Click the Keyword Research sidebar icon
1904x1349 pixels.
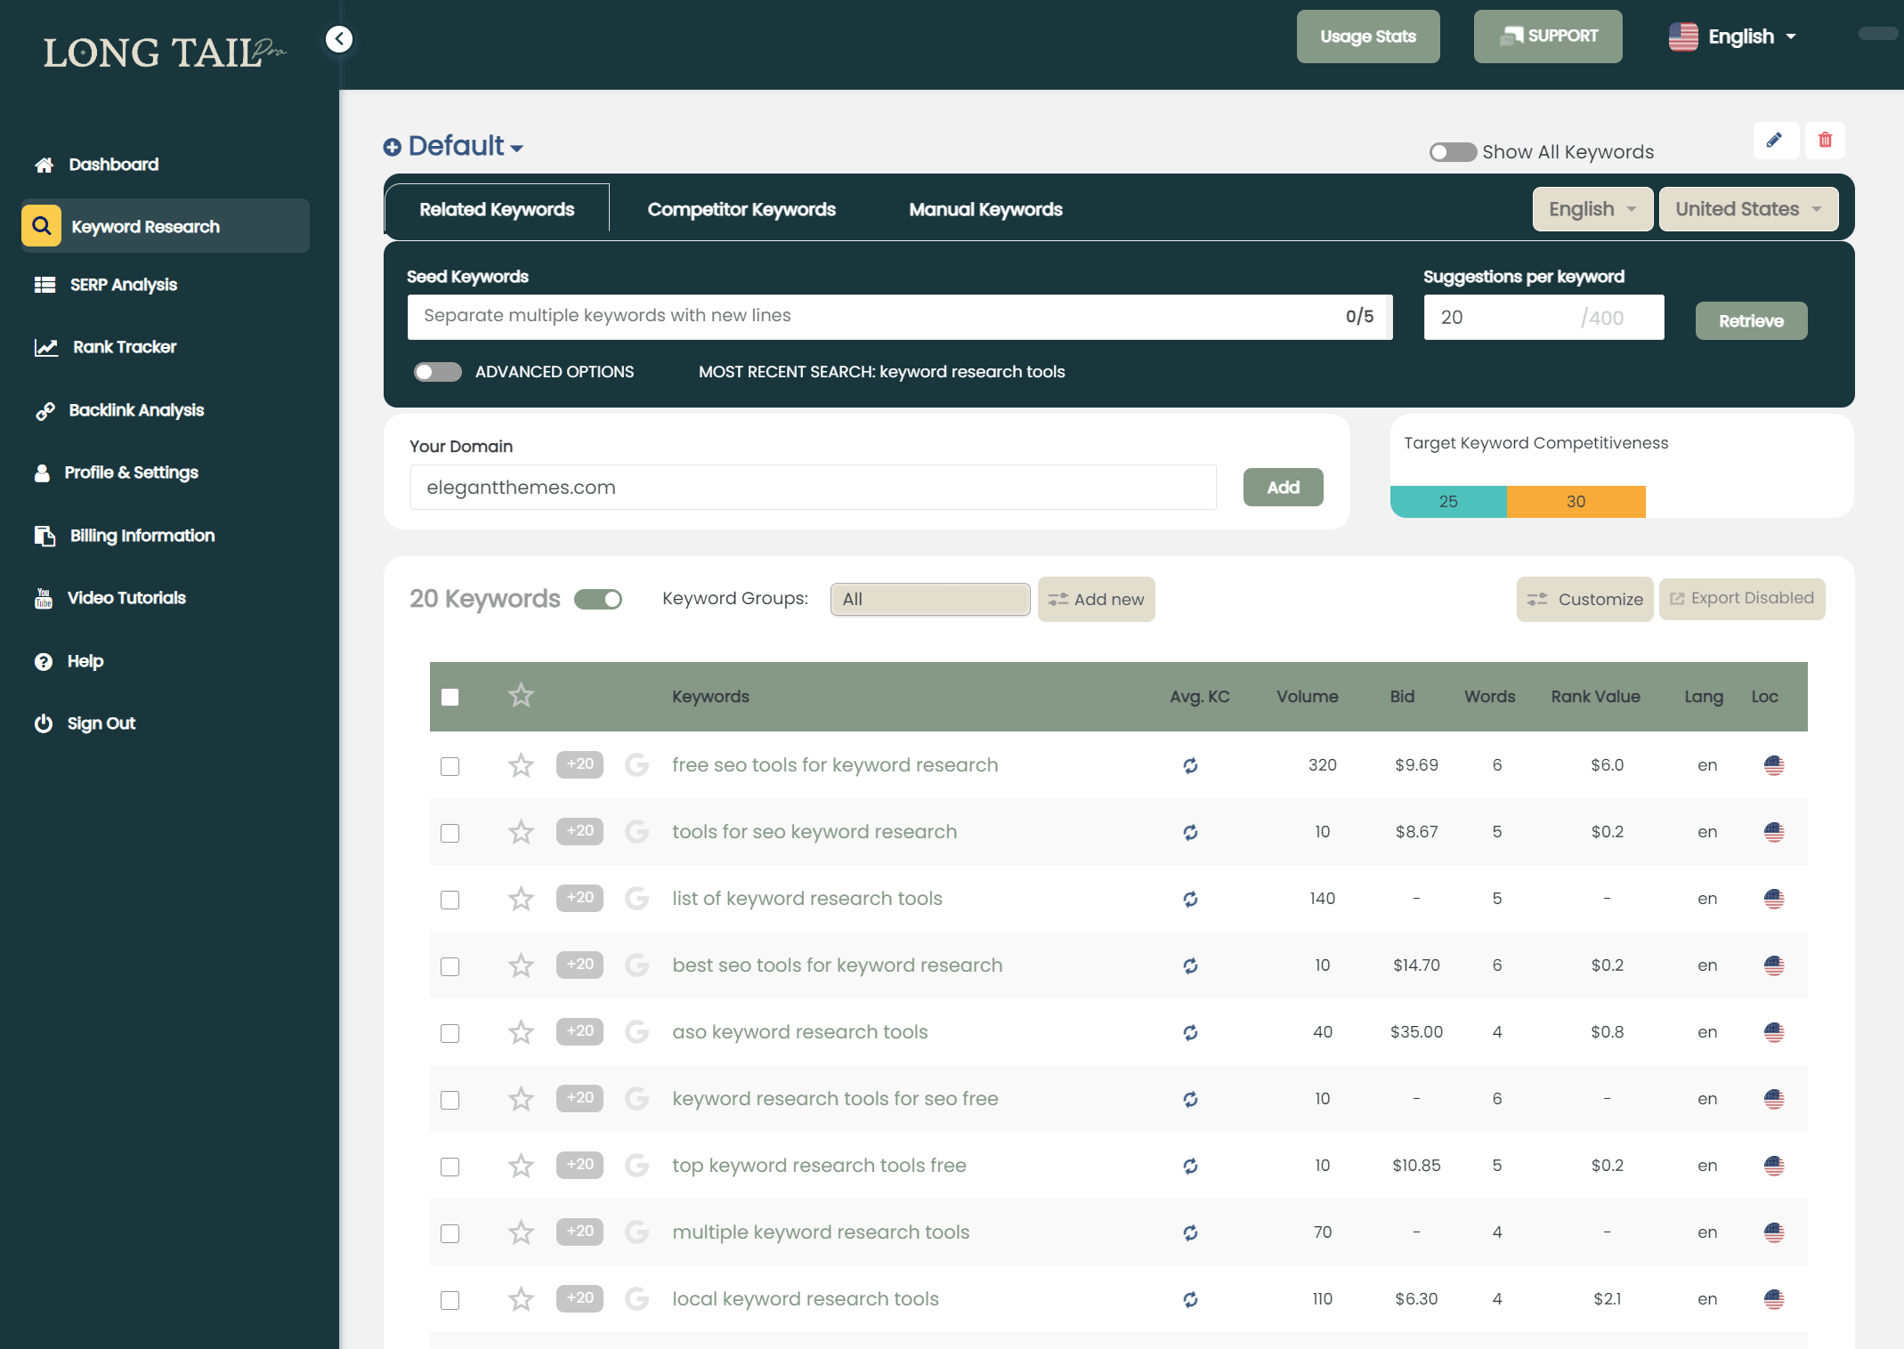tap(39, 226)
